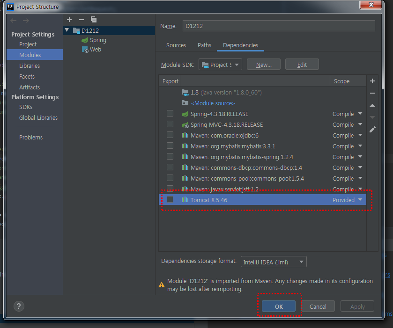The image size is (393, 328).
Task: Click the add module plus icon
Action: tap(69, 20)
